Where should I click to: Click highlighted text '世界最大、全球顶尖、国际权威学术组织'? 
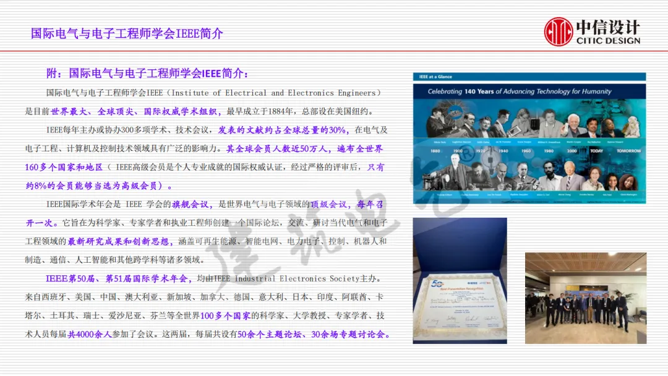point(134,111)
